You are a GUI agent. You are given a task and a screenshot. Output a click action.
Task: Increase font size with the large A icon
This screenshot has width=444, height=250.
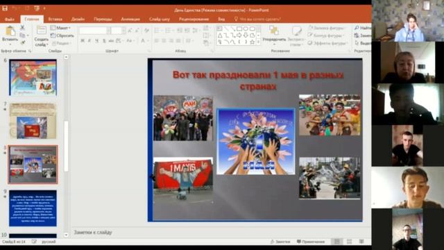(x=130, y=31)
